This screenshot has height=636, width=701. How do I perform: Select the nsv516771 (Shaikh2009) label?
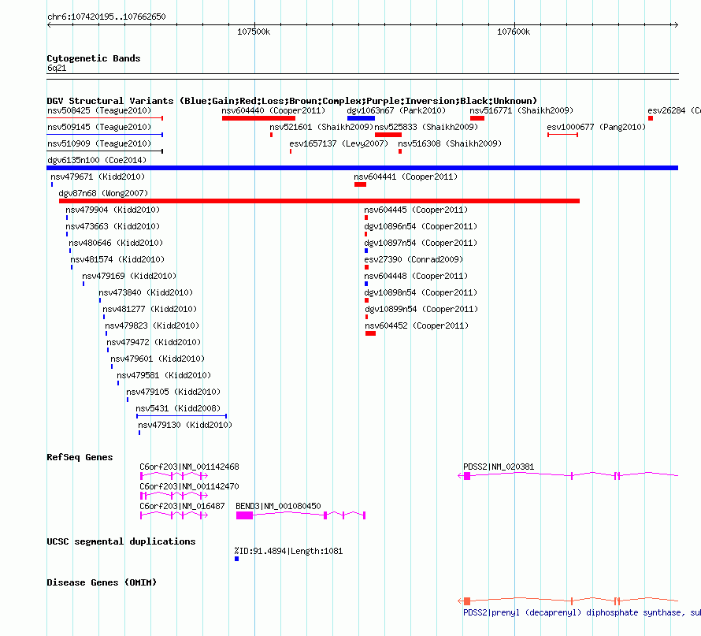point(521,110)
